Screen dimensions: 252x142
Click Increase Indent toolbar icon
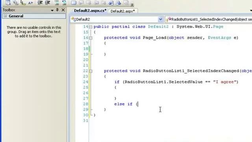point(47,3)
